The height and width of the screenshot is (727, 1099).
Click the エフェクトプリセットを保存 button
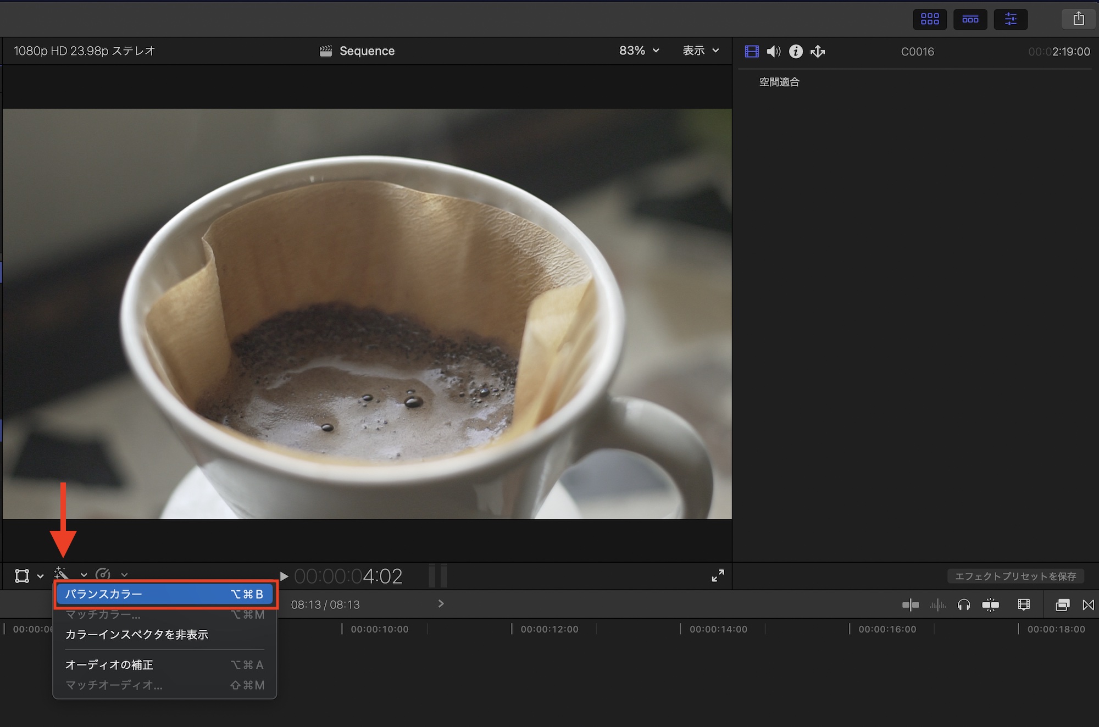click(1015, 576)
